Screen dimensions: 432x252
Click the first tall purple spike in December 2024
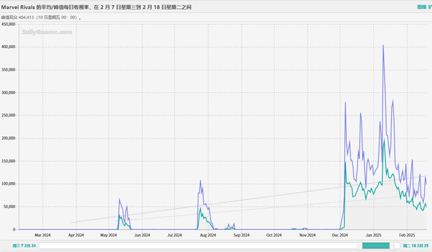point(345,102)
